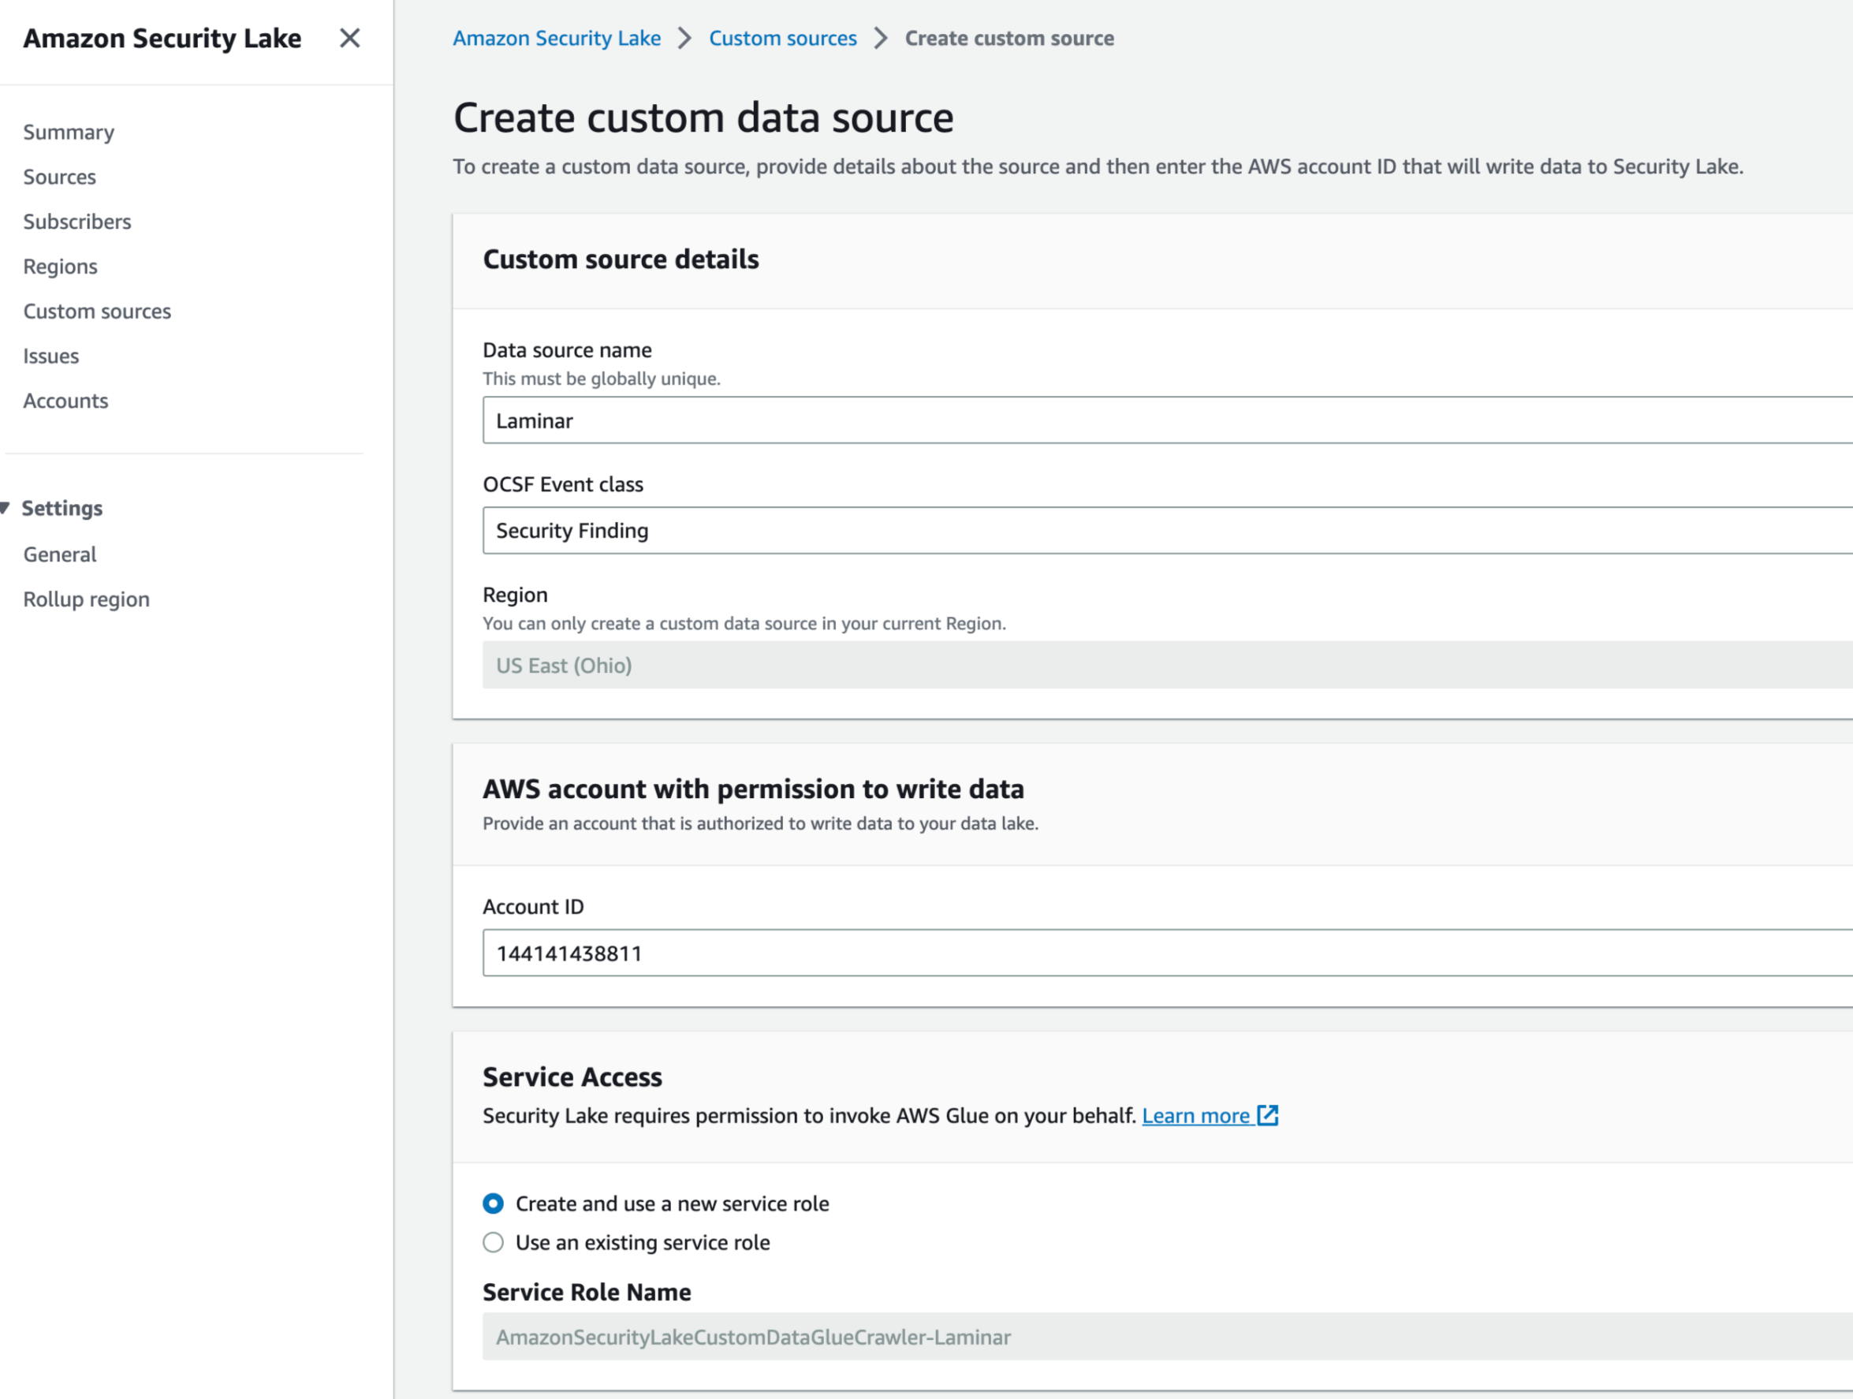Click the external link icon beside Learn more
This screenshot has width=1853, height=1399.
click(1267, 1115)
